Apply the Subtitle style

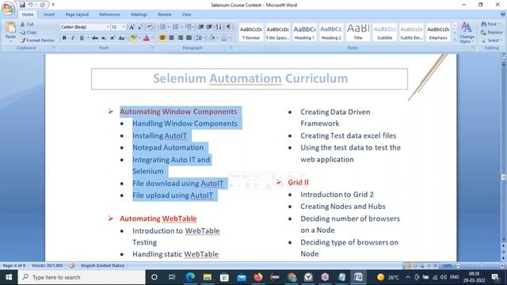click(385, 32)
